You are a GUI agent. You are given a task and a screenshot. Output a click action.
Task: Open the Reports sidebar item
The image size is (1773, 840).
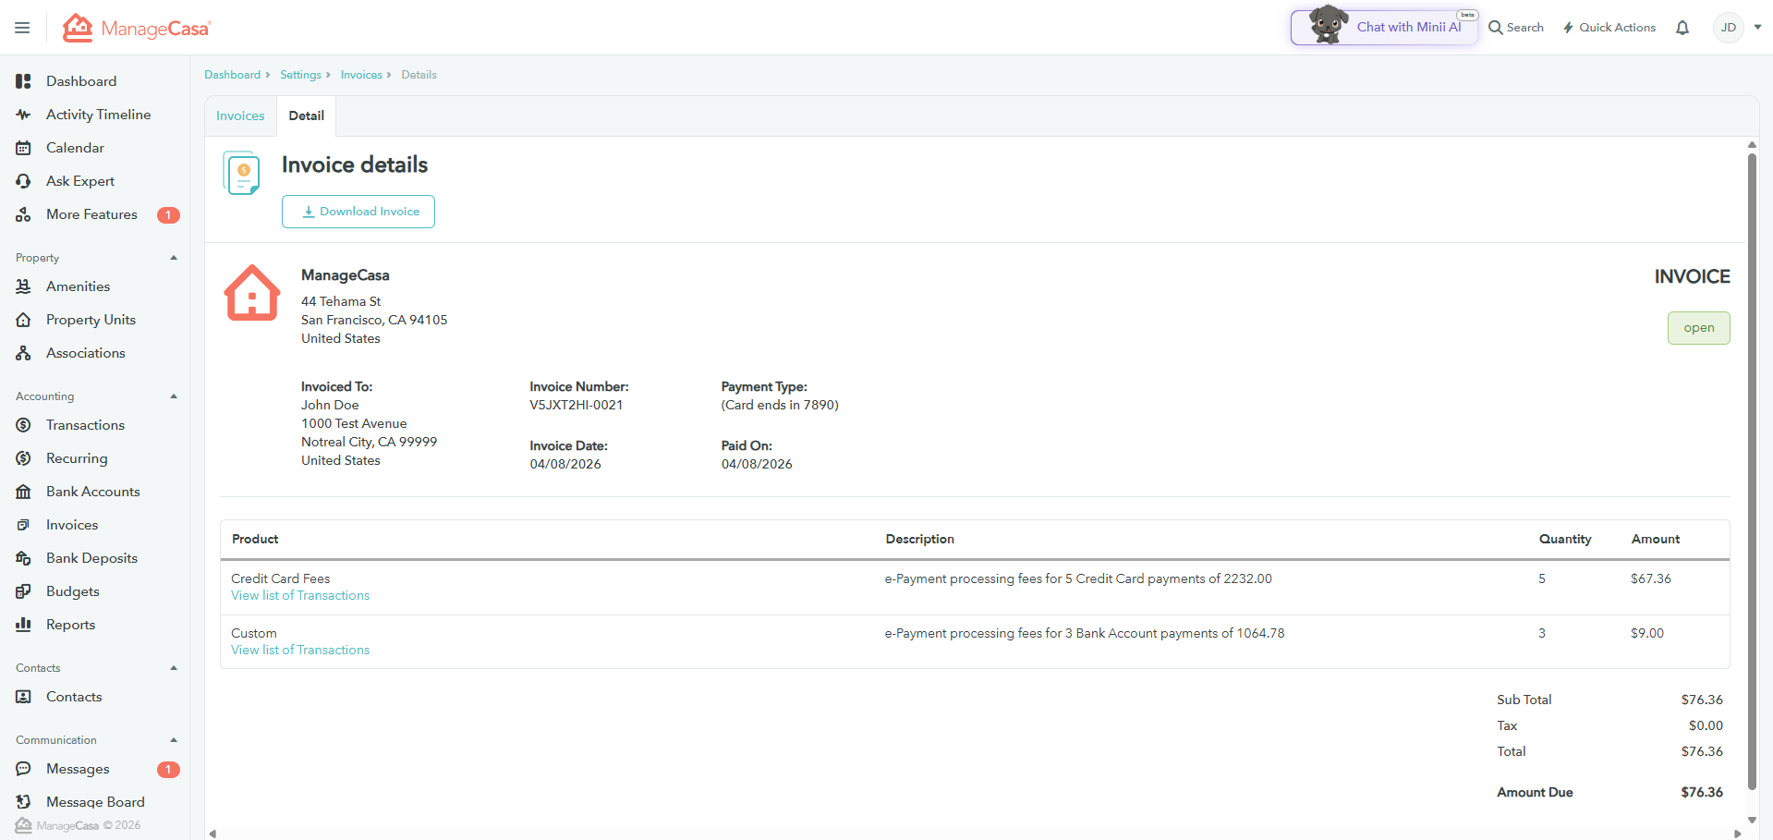point(70,625)
